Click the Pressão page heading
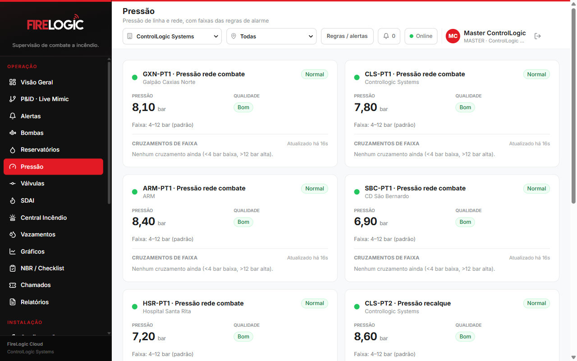The image size is (577, 361). (x=138, y=11)
